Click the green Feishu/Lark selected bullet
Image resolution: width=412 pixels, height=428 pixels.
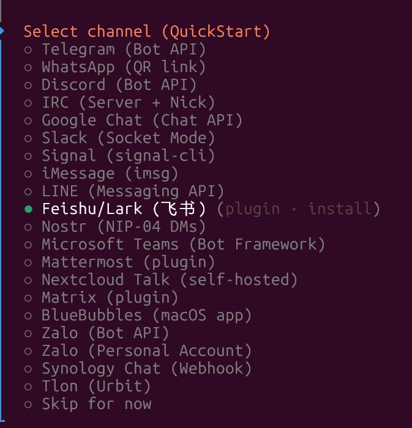pyautogui.click(x=28, y=209)
